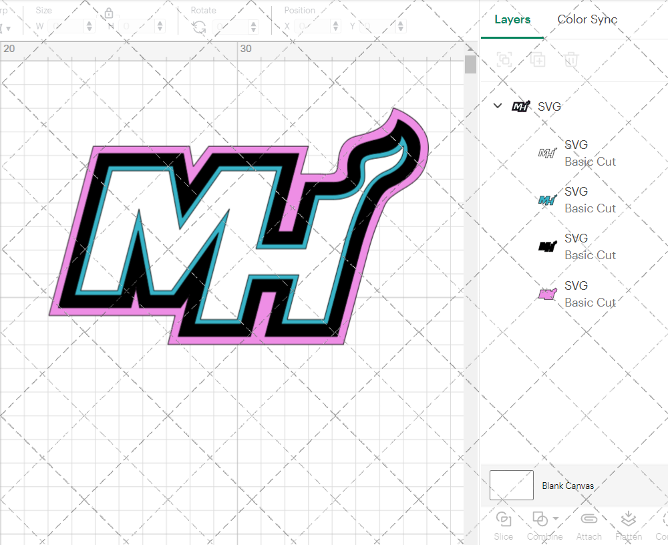Click the Attach label text
The width and height of the screenshot is (668, 545).
pos(589,536)
